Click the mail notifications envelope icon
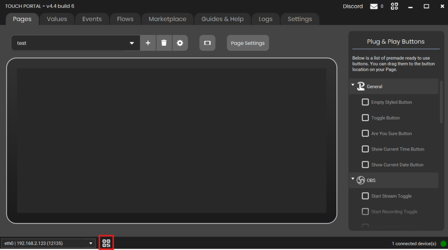The width and height of the screenshot is (448, 250). (x=374, y=6)
